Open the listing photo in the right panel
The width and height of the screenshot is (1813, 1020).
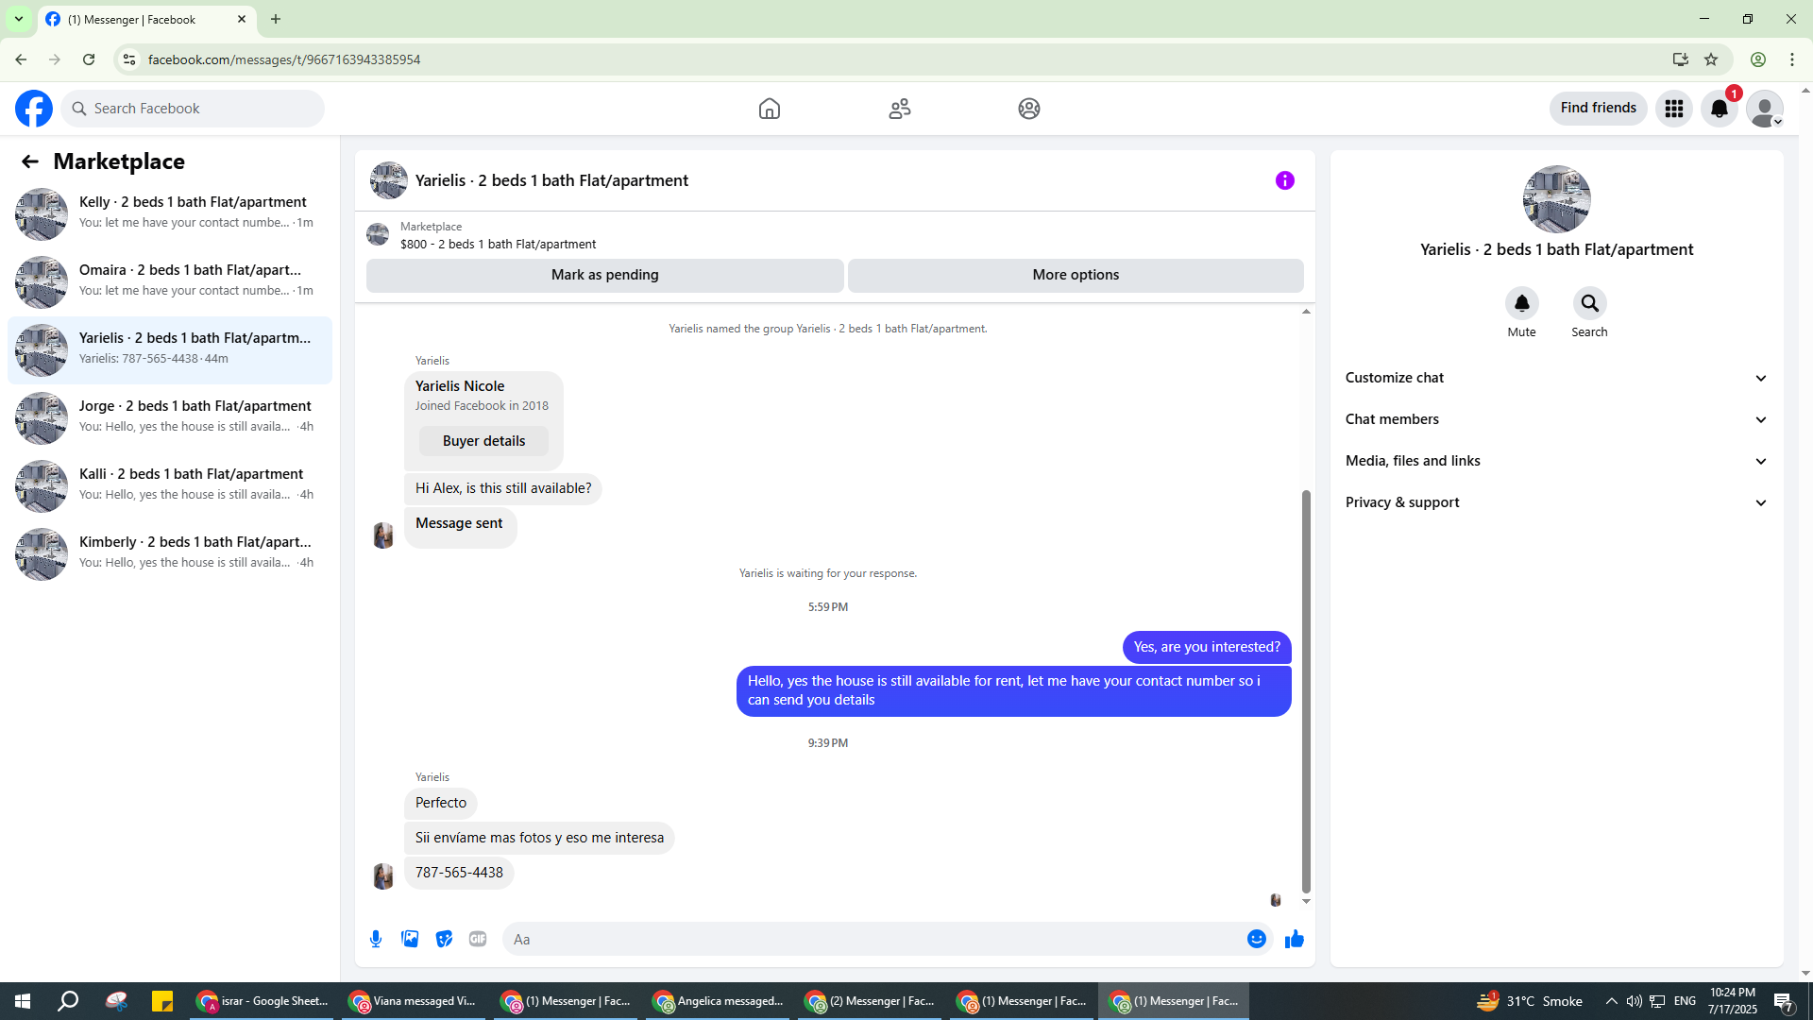click(1556, 199)
